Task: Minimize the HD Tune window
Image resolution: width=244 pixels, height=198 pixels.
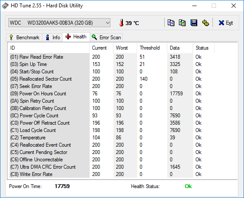Action: pos(194,6)
